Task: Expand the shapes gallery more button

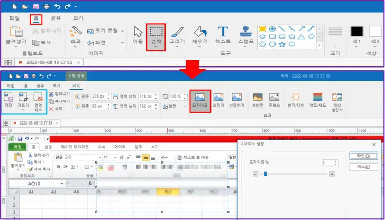Action: (x=319, y=45)
